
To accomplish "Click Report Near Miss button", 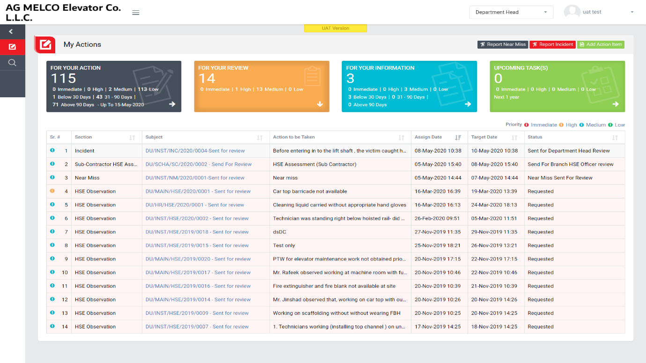I will pos(503,44).
